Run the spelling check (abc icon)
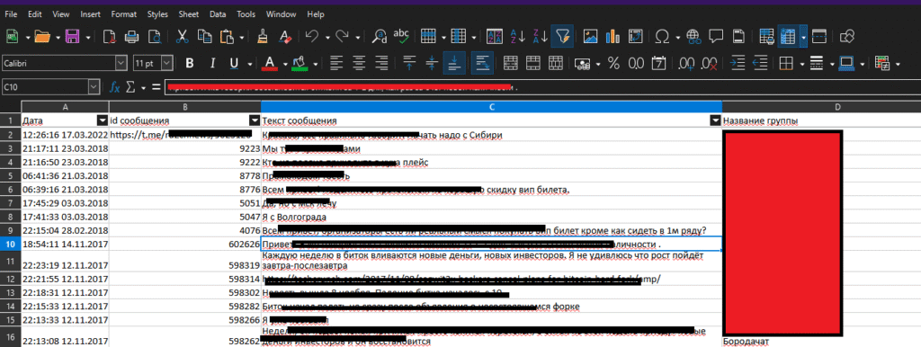This screenshot has width=921, height=347. (402, 36)
